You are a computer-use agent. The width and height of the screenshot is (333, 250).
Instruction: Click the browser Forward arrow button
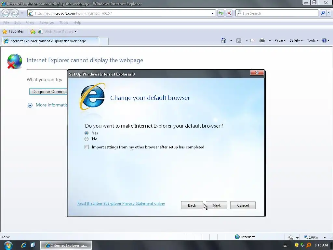[15, 13]
